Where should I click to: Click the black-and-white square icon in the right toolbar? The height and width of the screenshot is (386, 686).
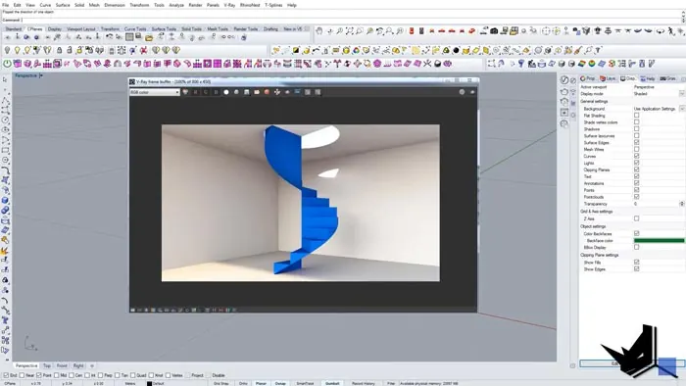(x=296, y=51)
